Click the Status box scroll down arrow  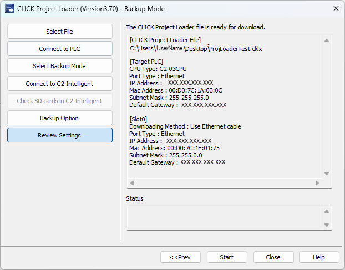tap(327, 225)
